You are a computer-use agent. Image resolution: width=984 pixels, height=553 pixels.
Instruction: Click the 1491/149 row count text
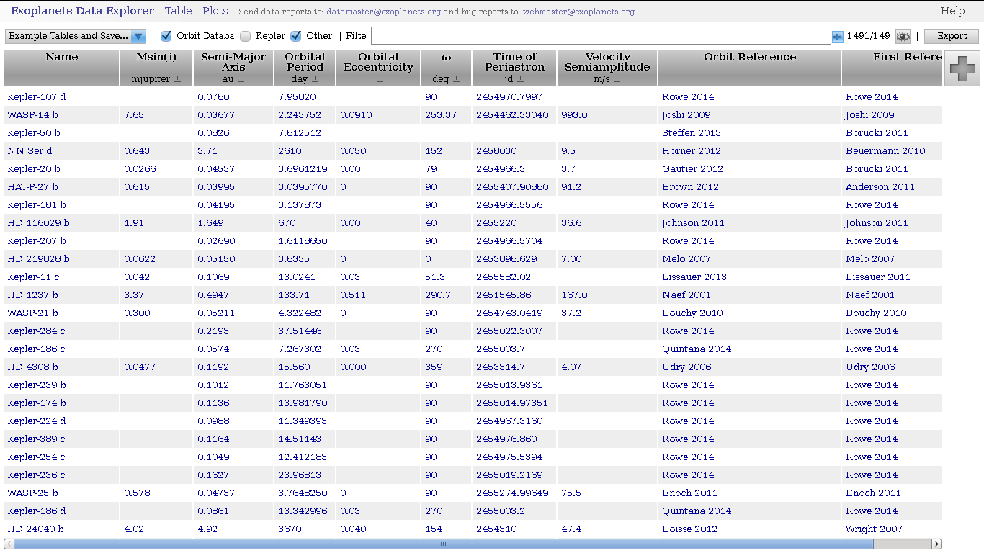869,36
